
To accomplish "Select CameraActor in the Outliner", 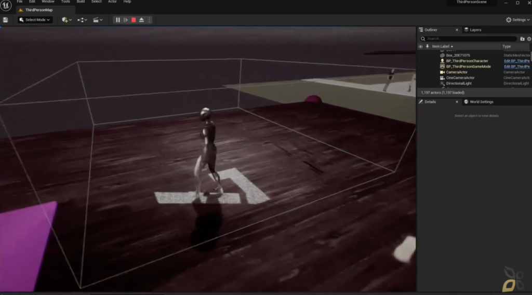I will tap(457, 72).
